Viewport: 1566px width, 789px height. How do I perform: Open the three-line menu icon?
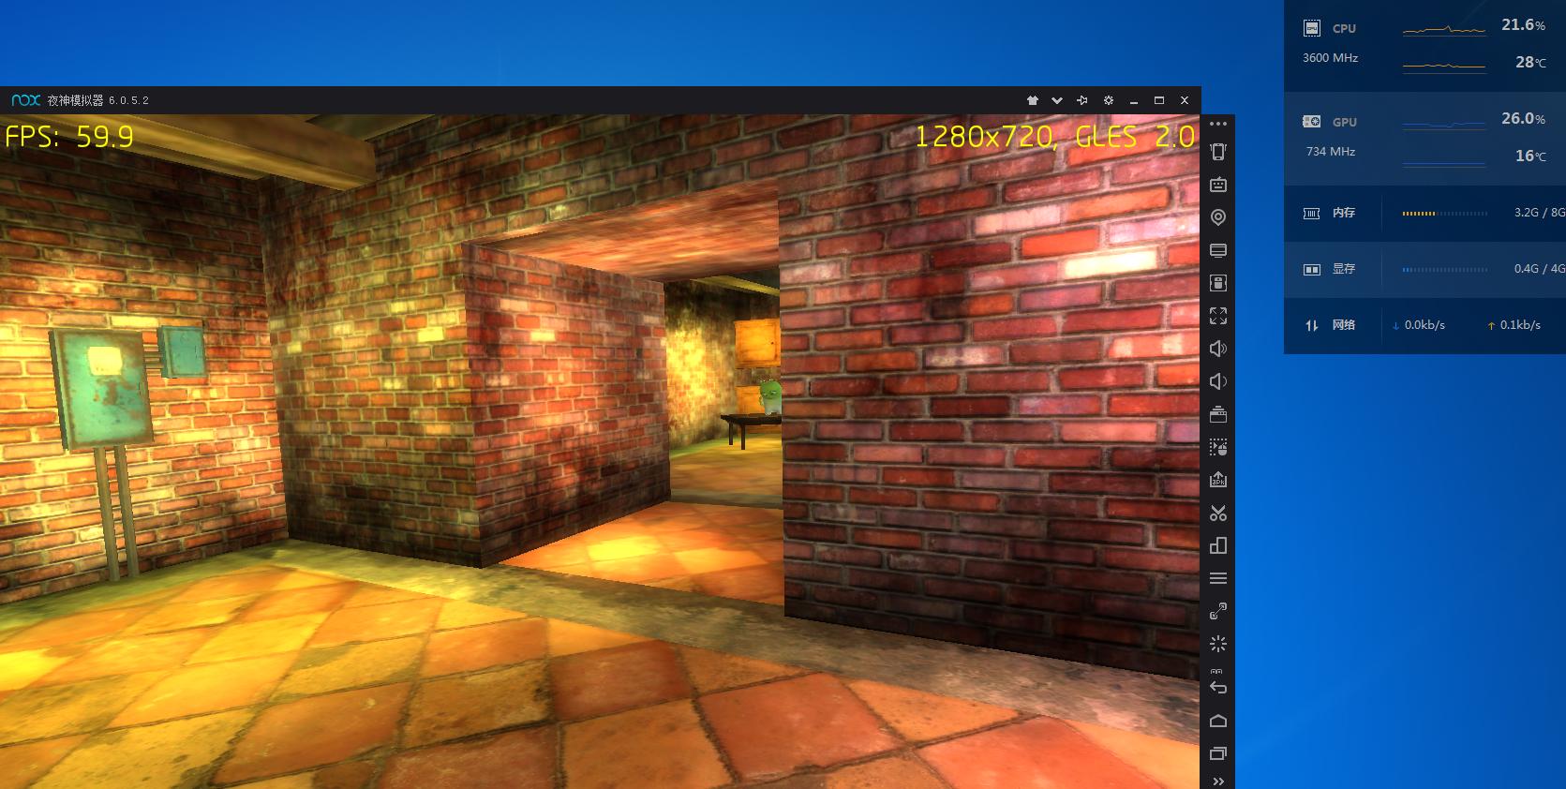(1218, 578)
